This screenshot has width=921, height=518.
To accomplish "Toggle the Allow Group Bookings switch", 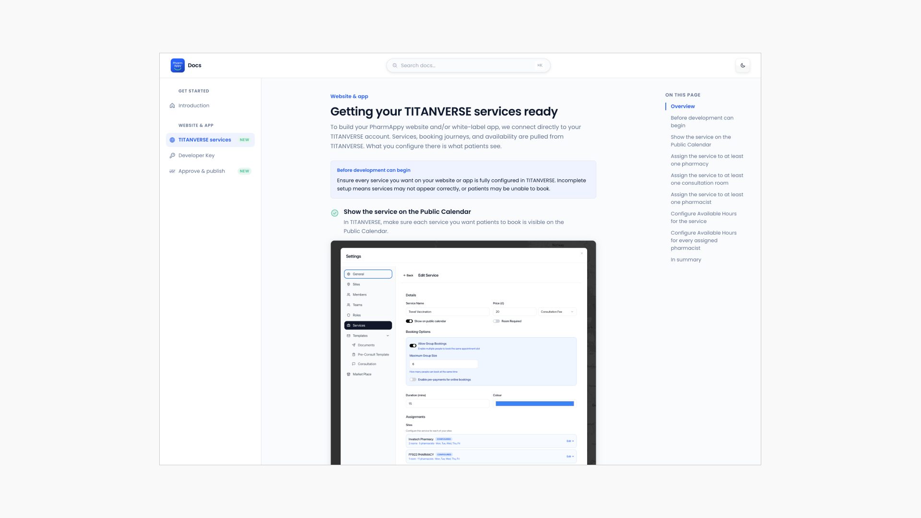I will coord(413,345).
